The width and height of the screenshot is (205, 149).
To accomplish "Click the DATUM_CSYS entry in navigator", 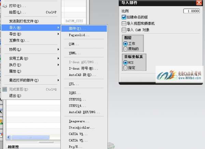I will 74,21.
